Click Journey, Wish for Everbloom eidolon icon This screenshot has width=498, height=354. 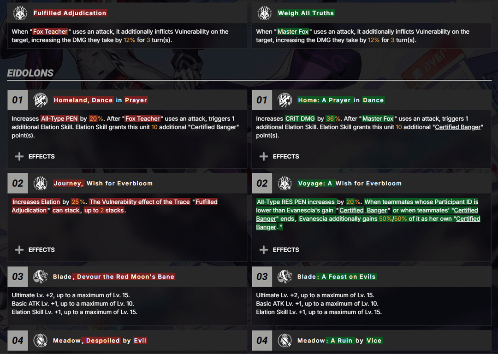(40, 183)
